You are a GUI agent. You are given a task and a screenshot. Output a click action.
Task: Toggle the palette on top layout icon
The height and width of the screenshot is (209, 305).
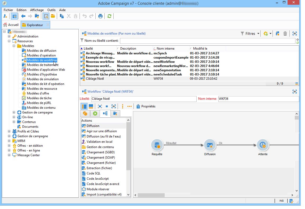91,106
